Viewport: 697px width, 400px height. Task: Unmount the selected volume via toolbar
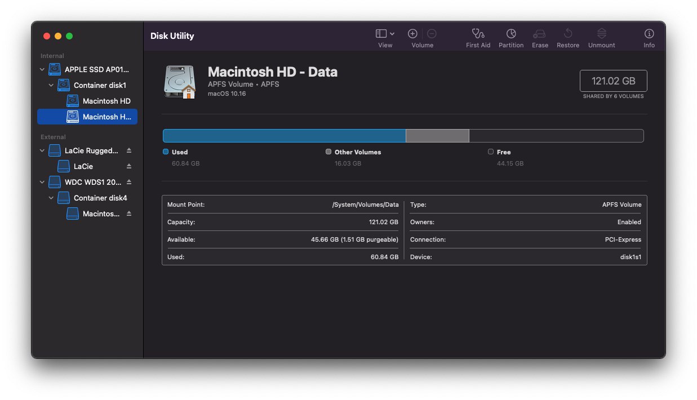[x=602, y=34]
